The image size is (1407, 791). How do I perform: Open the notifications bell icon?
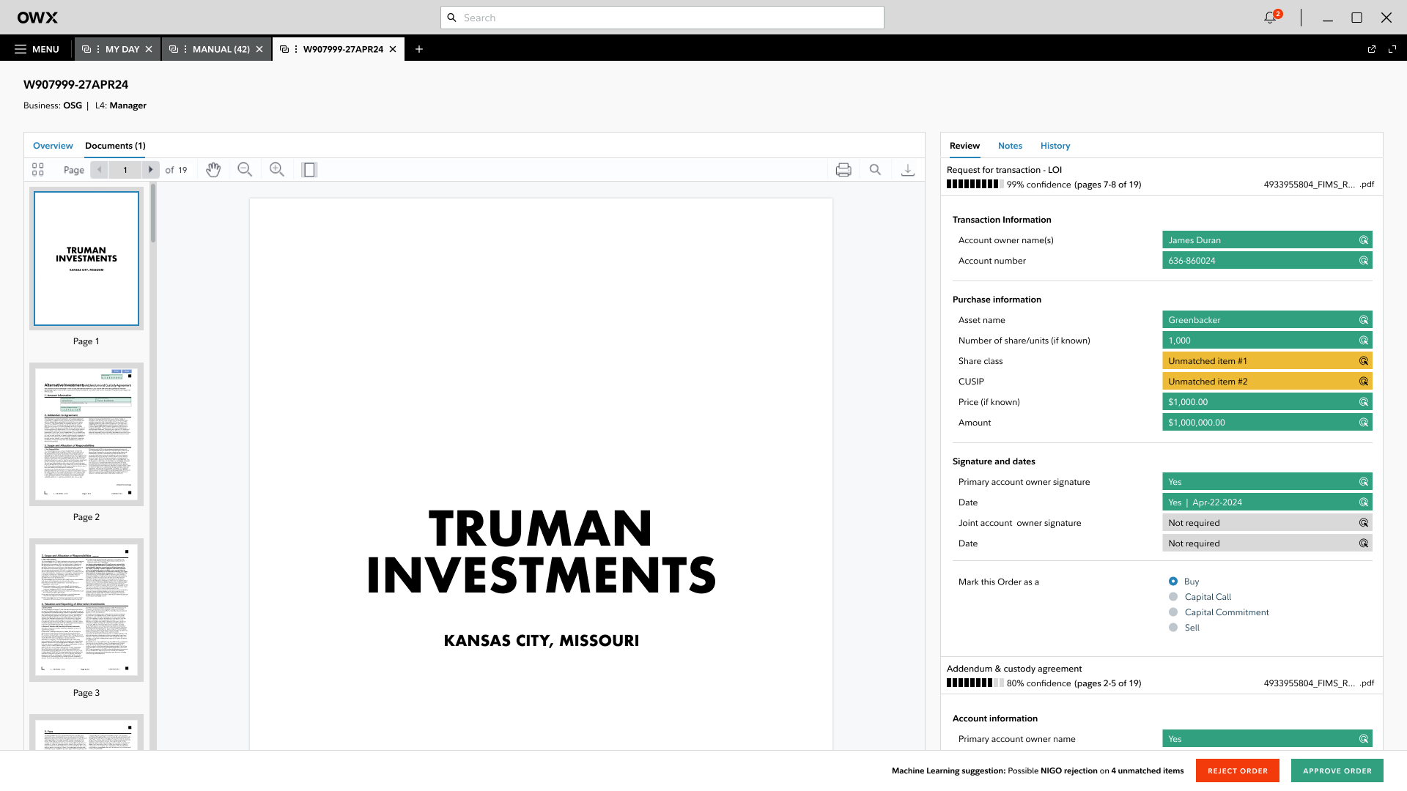(1270, 18)
